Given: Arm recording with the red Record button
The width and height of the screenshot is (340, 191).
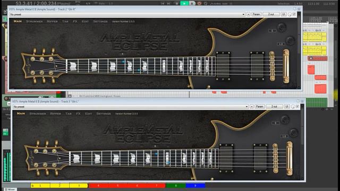Looking at the screenshot, I should [199, 3].
